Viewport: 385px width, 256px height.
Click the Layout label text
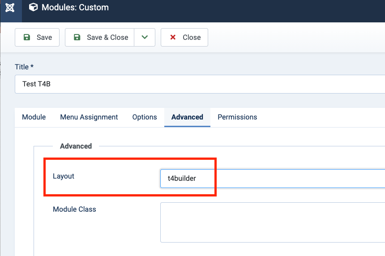pos(64,176)
